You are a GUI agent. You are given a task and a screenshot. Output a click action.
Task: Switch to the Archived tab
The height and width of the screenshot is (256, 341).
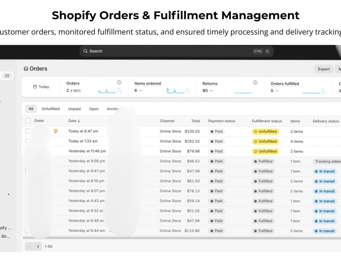tap(113, 109)
